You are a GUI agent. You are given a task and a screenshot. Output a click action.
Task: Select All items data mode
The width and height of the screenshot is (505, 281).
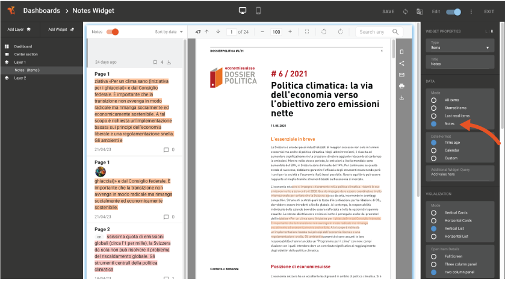tap(434, 100)
